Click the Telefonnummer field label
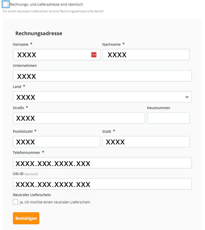The height and width of the screenshot is (230, 205). (26, 152)
